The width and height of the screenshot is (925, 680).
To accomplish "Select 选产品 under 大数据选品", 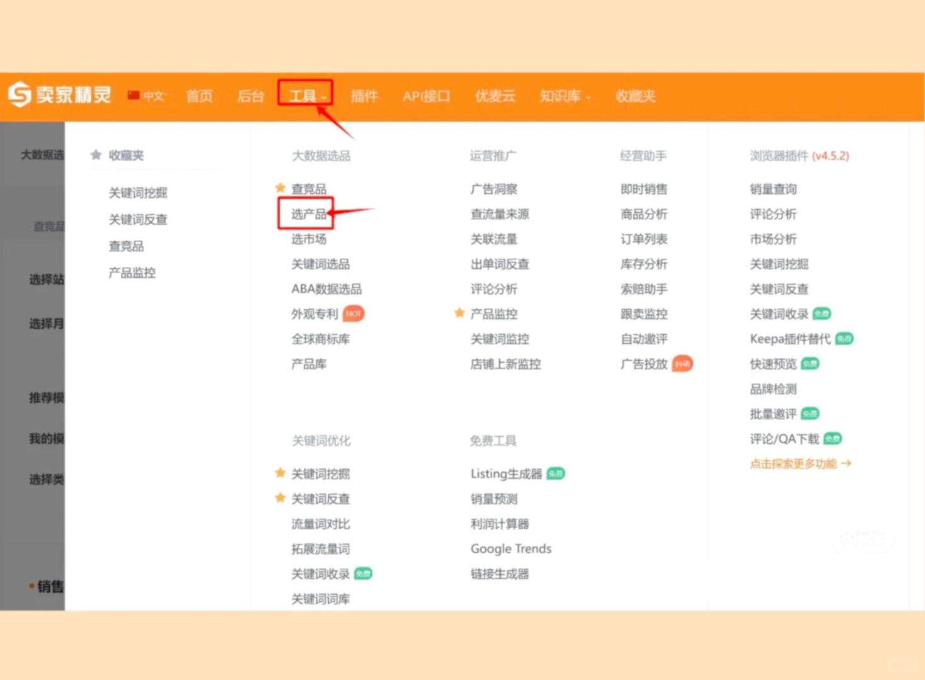I will point(309,214).
